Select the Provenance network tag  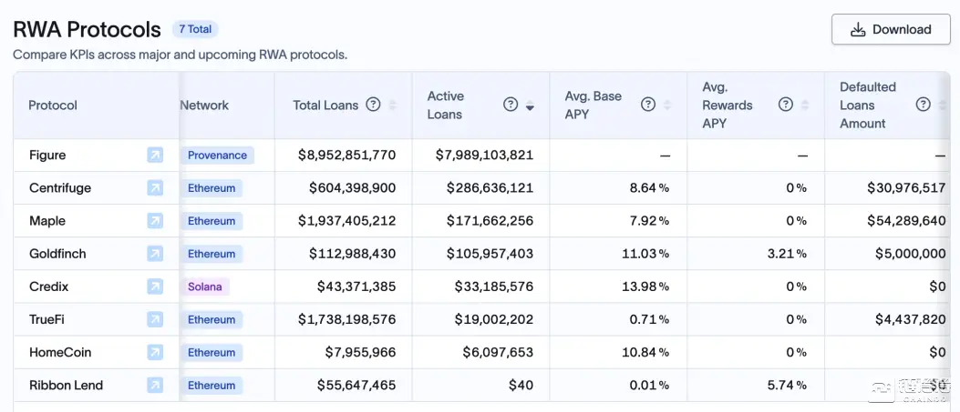point(217,156)
